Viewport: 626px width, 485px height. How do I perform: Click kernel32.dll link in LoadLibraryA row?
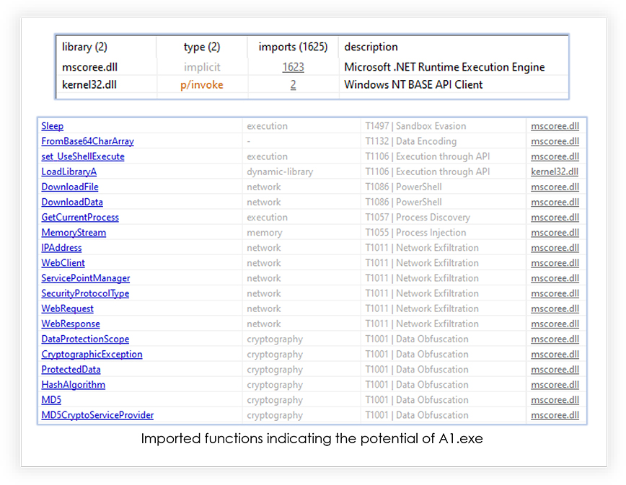555,172
